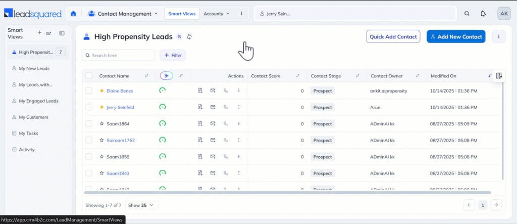517x224 pixels.
Task: Click the AI propensity column header icon
Action: pos(167,76)
